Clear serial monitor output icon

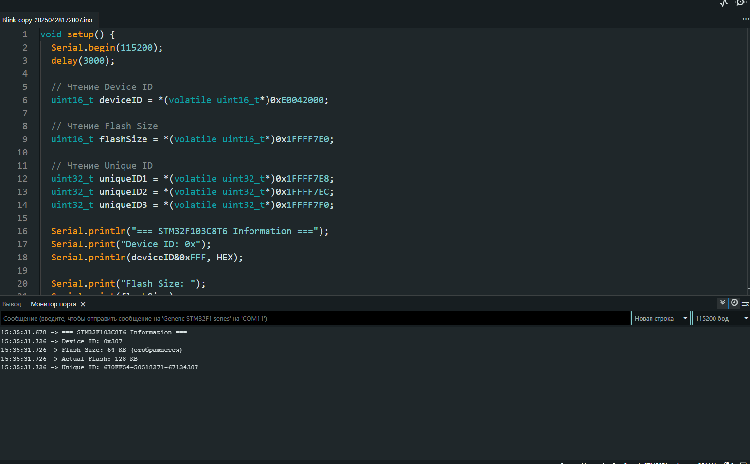point(745,303)
